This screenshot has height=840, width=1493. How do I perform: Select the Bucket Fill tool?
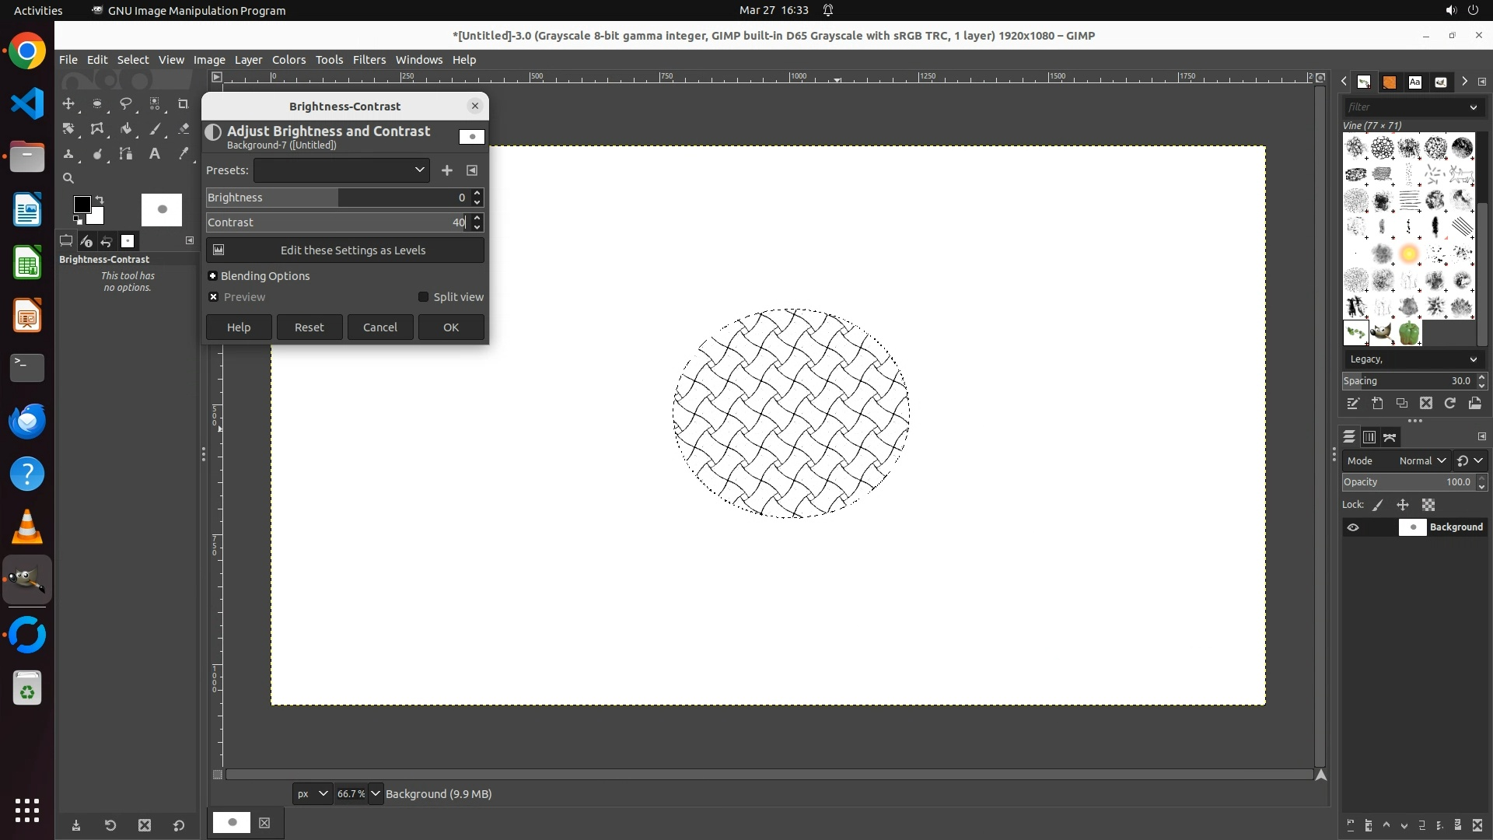(x=125, y=129)
